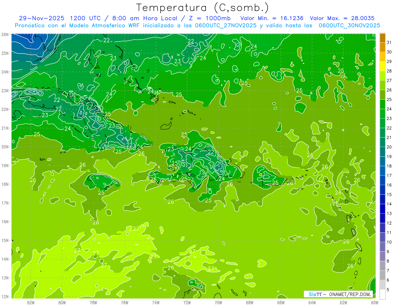The width and height of the screenshot is (398, 307).
Task: Click the 26N latitude axis label
Action: pos(5,34)
